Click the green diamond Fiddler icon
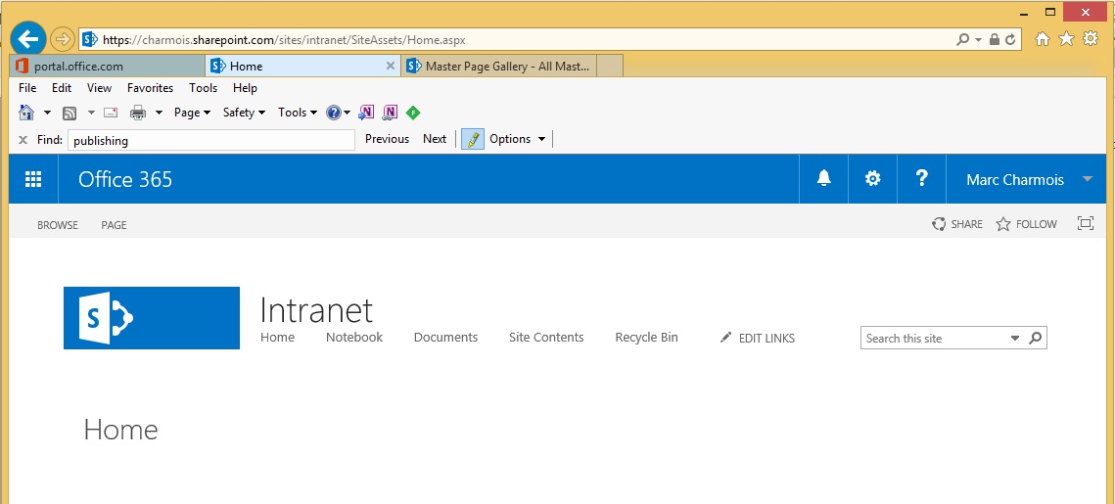 (413, 113)
